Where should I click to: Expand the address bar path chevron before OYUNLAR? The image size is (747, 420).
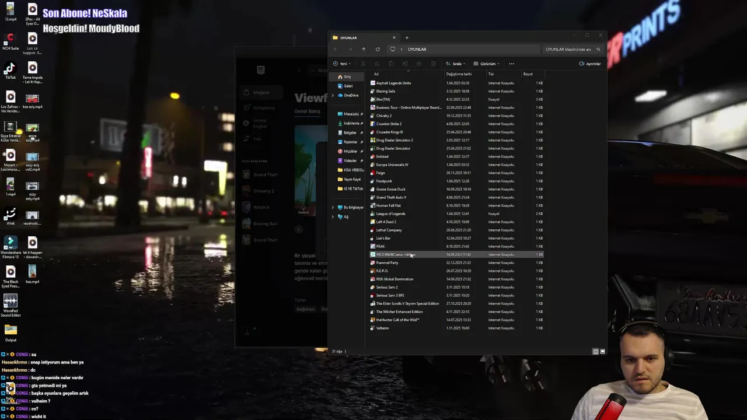tap(402, 49)
